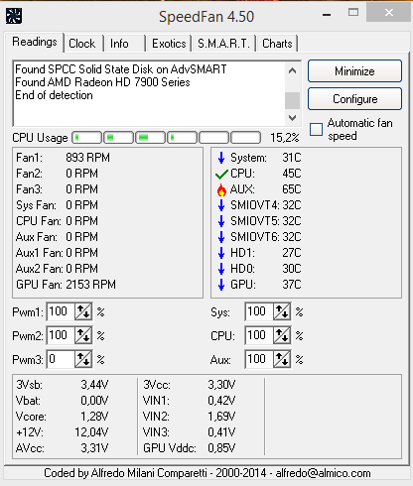Click the 'Fan1: 893 RPM' reading

pyautogui.click(x=63, y=158)
